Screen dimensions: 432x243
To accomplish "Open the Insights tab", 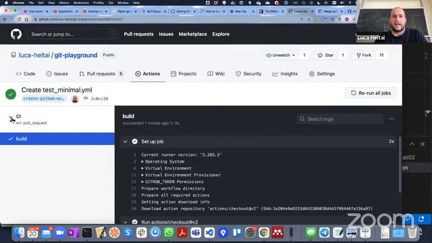I will 285,74.
